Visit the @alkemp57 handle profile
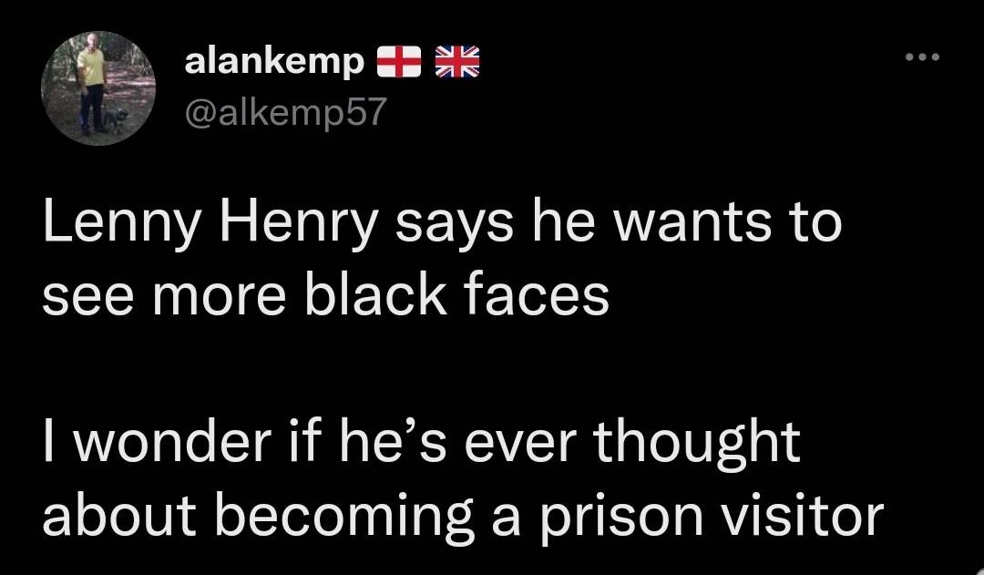The height and width of the screenshot is (575, 984). pyautogui.click(x=285, y=112)
